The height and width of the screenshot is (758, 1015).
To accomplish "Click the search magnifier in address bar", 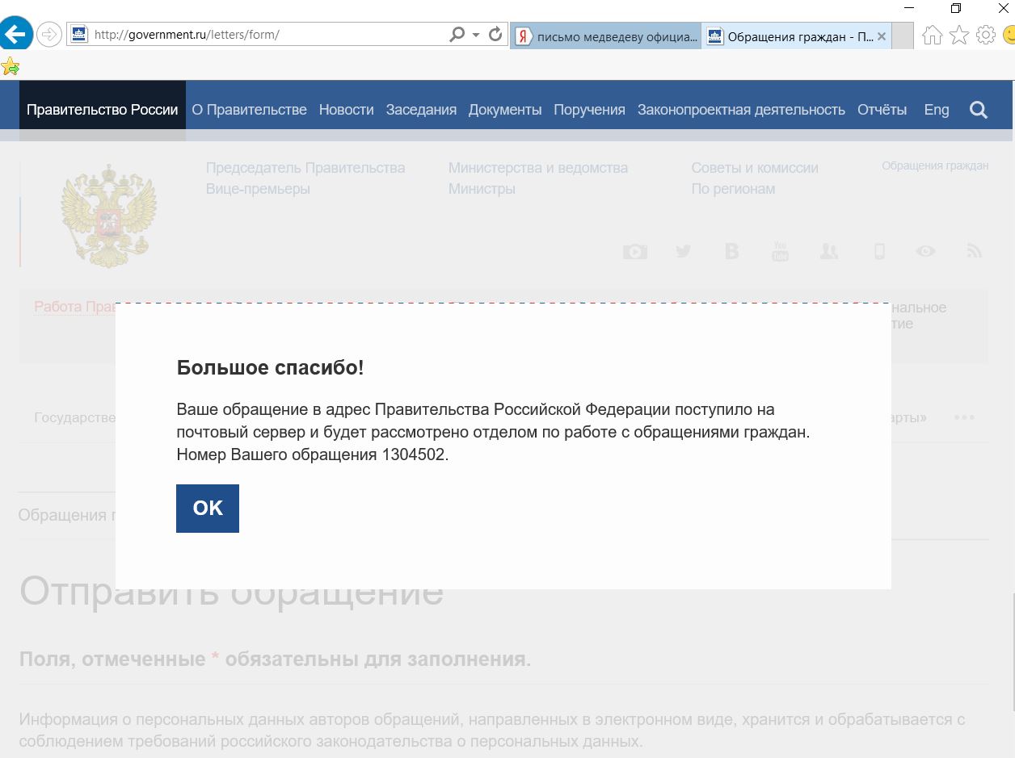I will [457, 35].
